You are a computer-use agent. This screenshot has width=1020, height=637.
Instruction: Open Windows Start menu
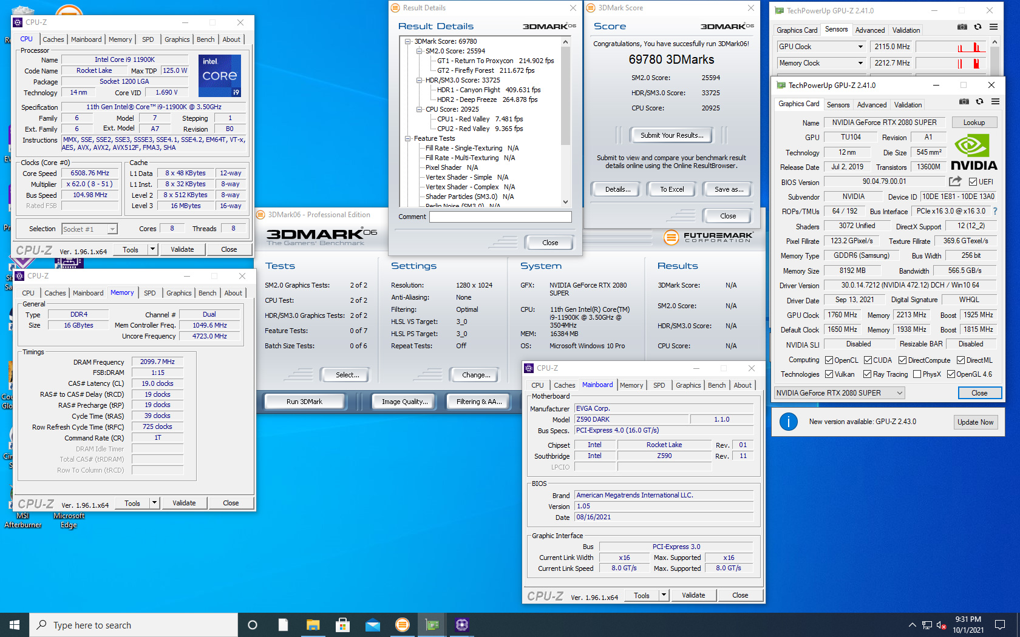pyautogui.click(x=15, y=625)
